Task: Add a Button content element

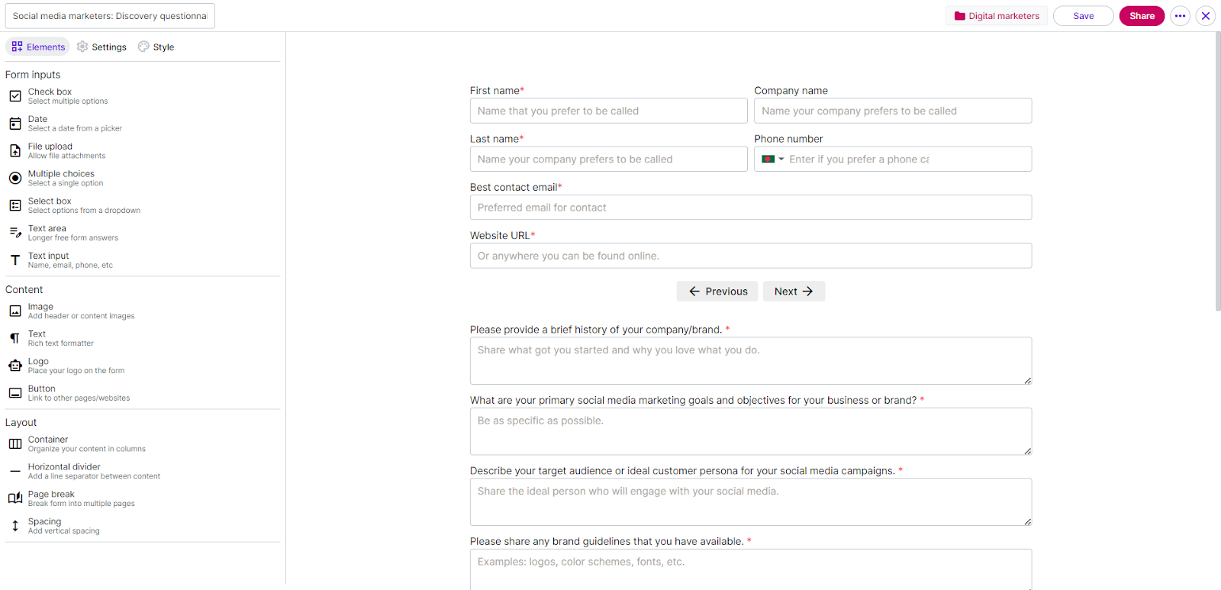Action: 41,392
